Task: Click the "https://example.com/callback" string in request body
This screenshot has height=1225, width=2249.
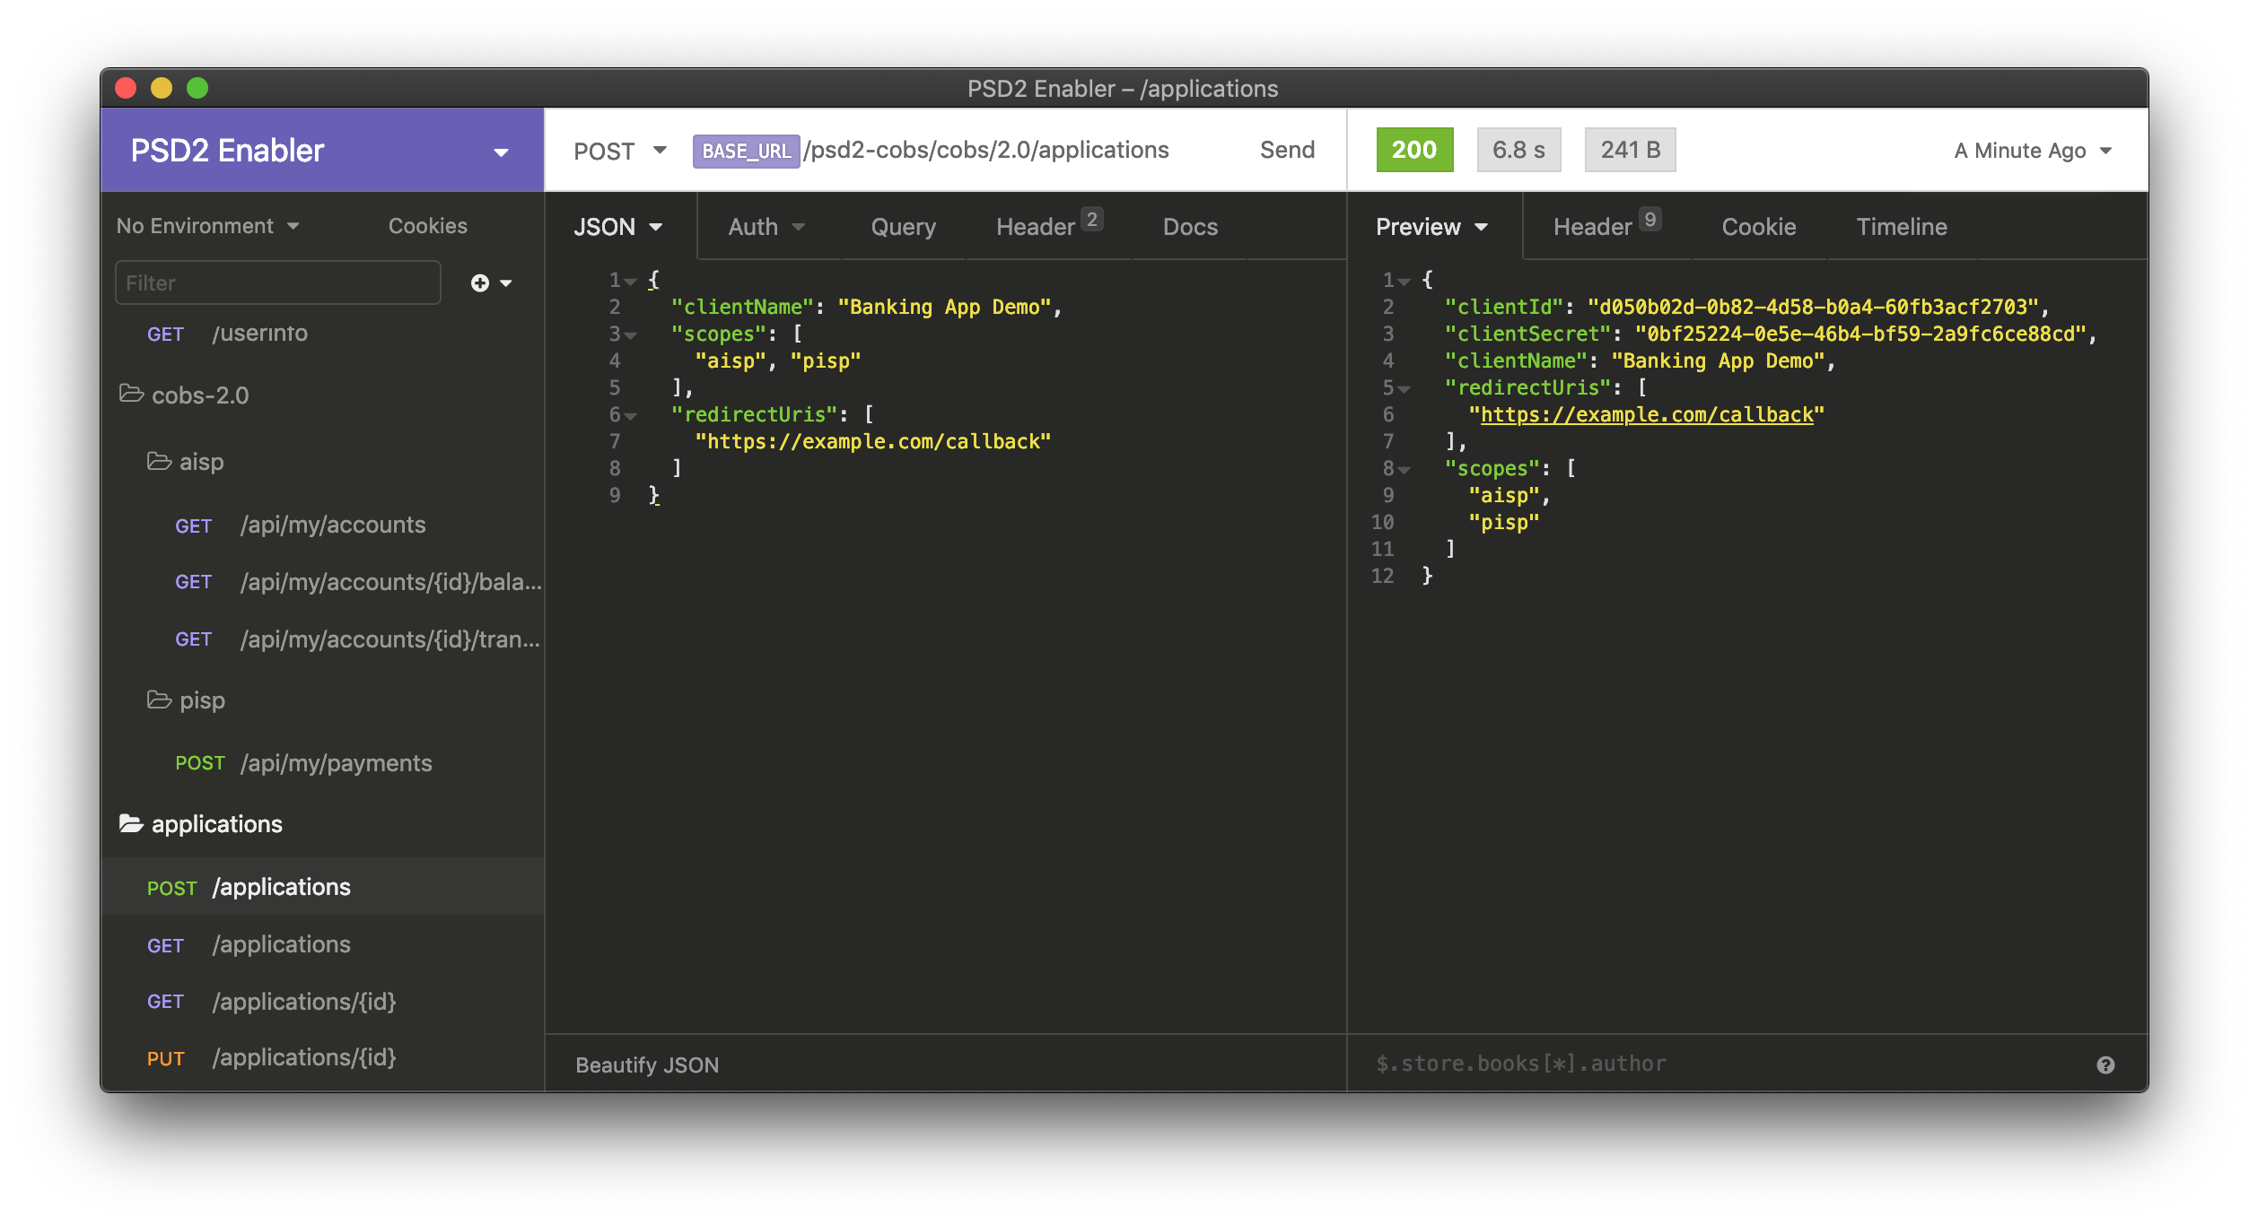Action: pyautogui.click(x=872, y=441)
